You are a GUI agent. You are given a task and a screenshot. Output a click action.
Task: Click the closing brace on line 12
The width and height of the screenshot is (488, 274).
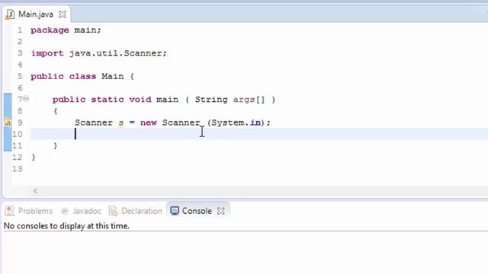tap(34, 158)
